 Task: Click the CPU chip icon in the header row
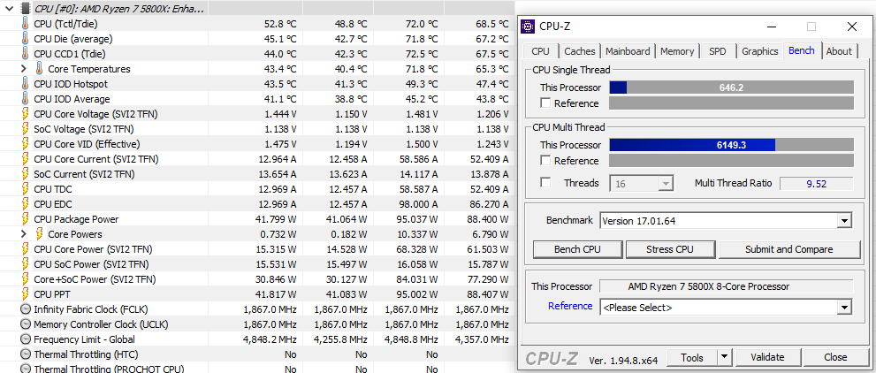coord(26,8)
